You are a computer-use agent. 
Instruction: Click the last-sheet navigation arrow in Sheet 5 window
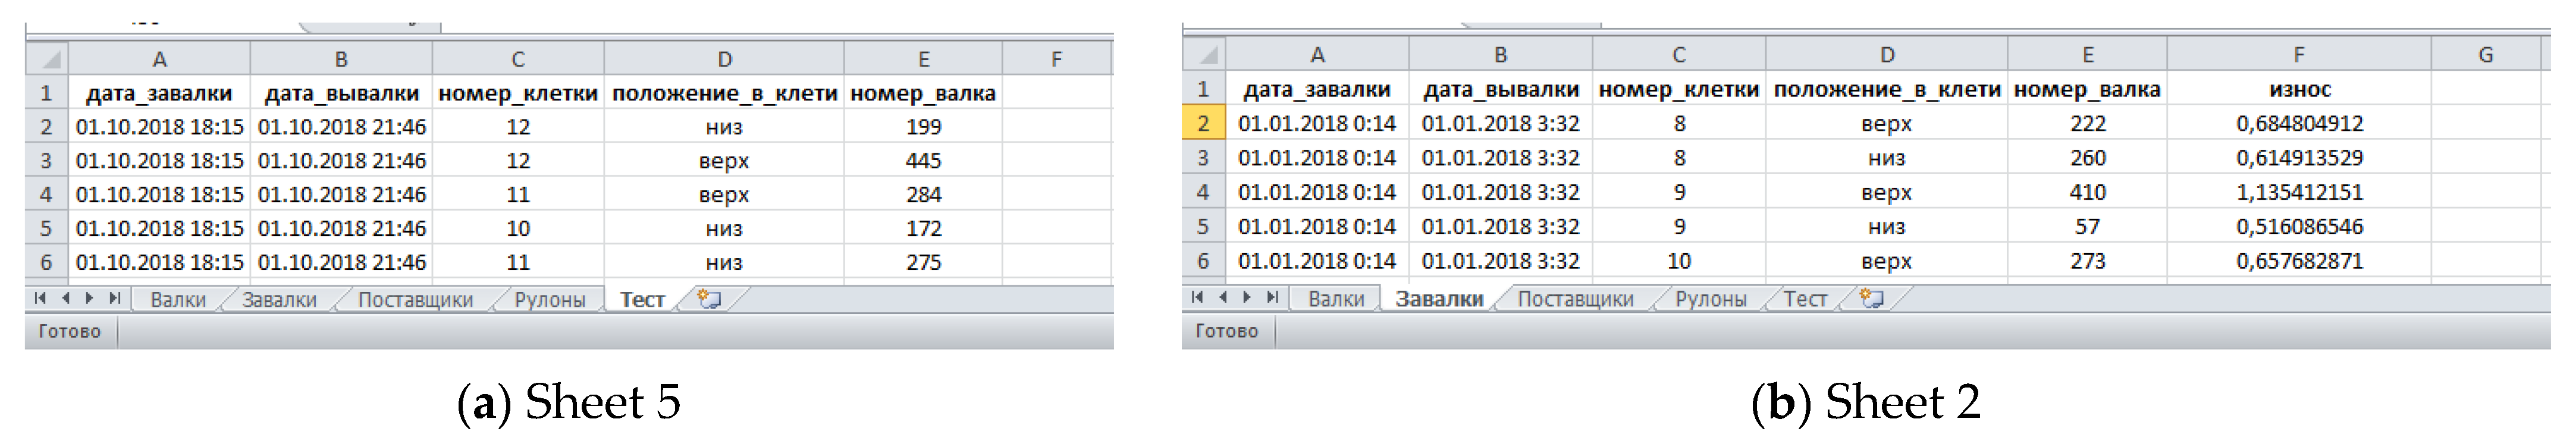(x=115, y=298)
